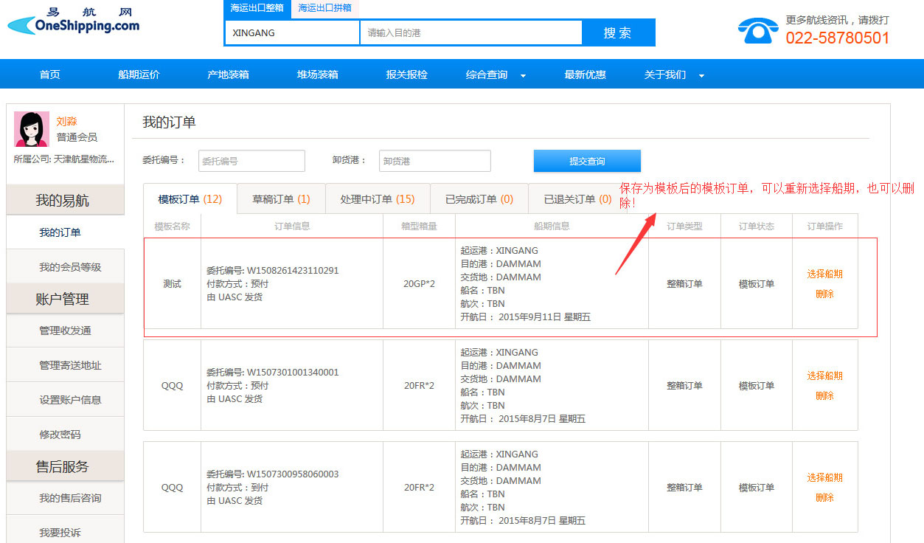This screenshot has width=924, height=543.
Task: Focus the 委托编号 input field
Action: (x=251, y=161)
